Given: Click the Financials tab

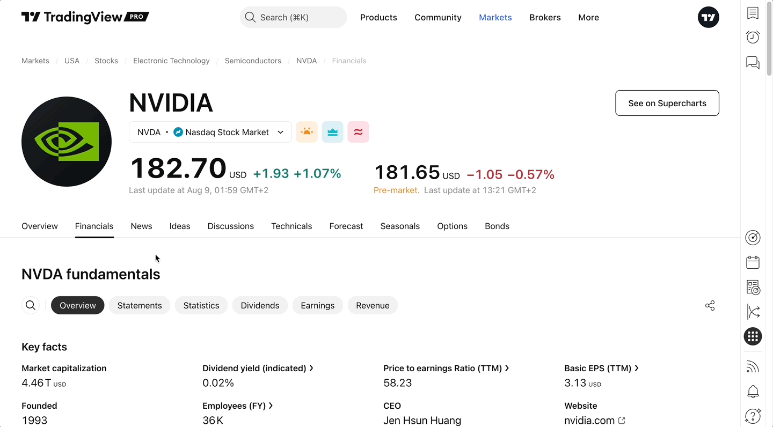Looking at the screenshot, I should [x=94, y=226].
